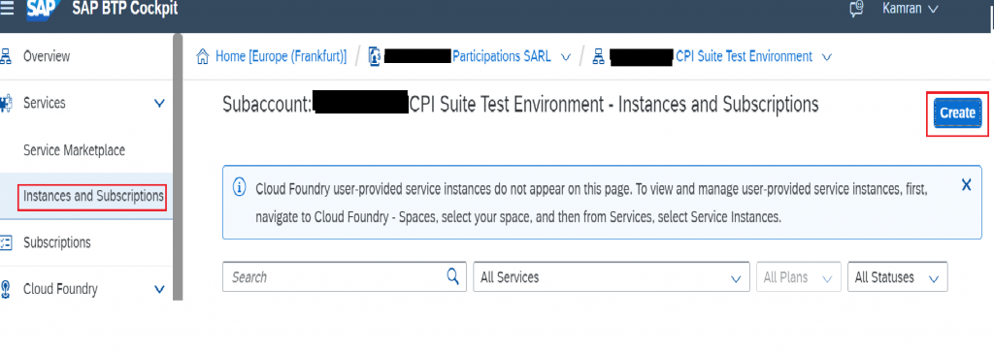Click the Create button

click(957, 113)
